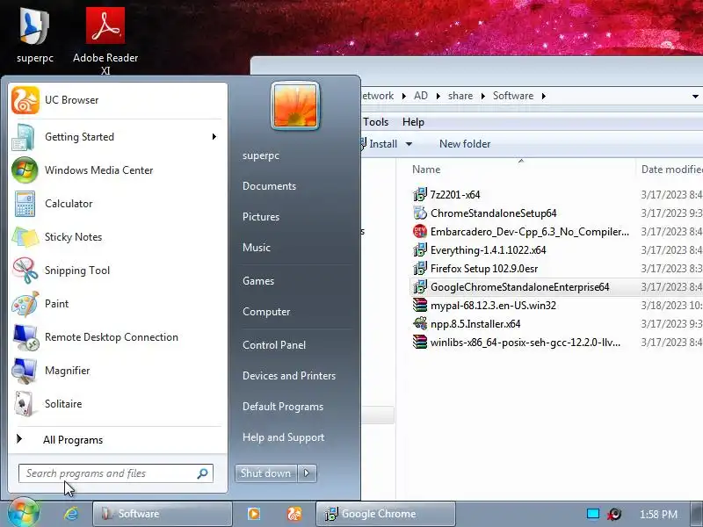Expand the arrow before AD in address bar
This screenshot has height=527, width=703.
point(404,96)
